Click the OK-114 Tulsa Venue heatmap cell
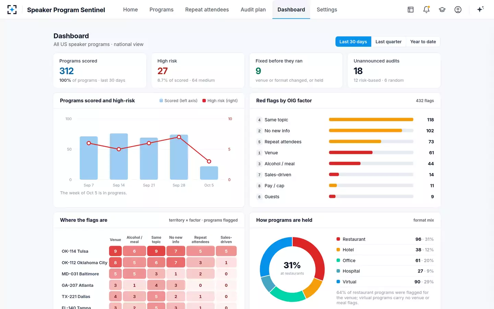494x309 pixels. [x=115, y=251]
